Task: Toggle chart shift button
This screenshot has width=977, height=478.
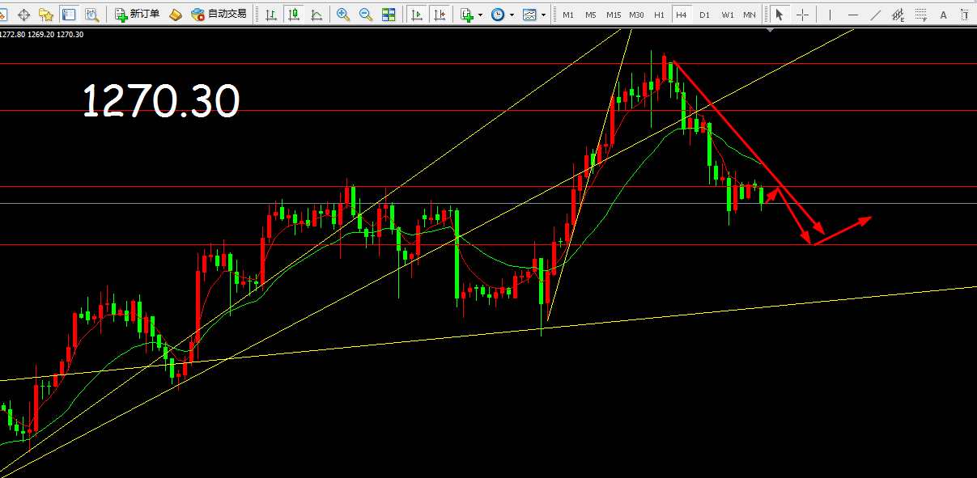Action: pyautogui.click(x=439, y=15)
